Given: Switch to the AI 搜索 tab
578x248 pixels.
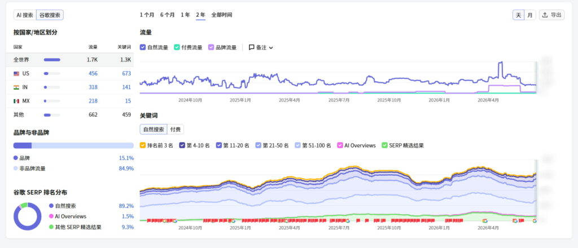Looking at the screenshot, I should [x=25, y=15].
